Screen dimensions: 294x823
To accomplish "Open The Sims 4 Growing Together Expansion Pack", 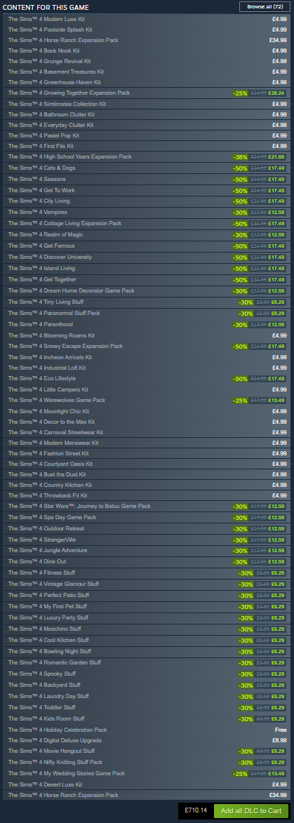I will [x=147, y=93].
